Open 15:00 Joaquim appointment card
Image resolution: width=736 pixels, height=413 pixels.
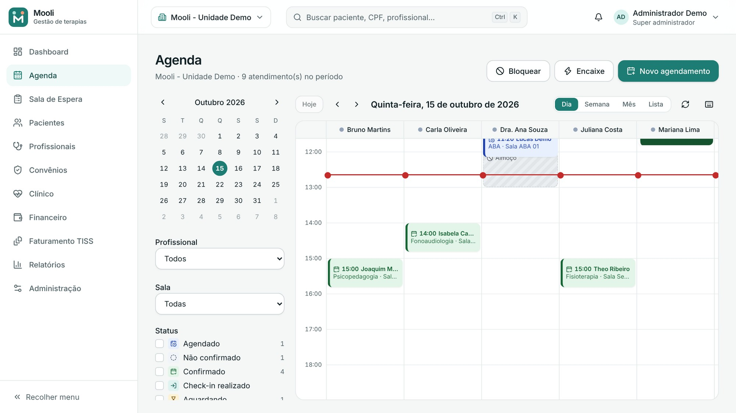click(365, 273)
